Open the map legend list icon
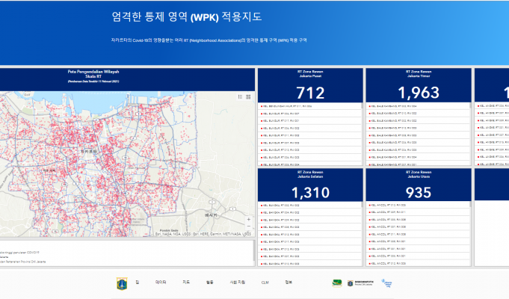Image resolution: width=509 pixels, height=299 pixels. (x=240, y=96)
